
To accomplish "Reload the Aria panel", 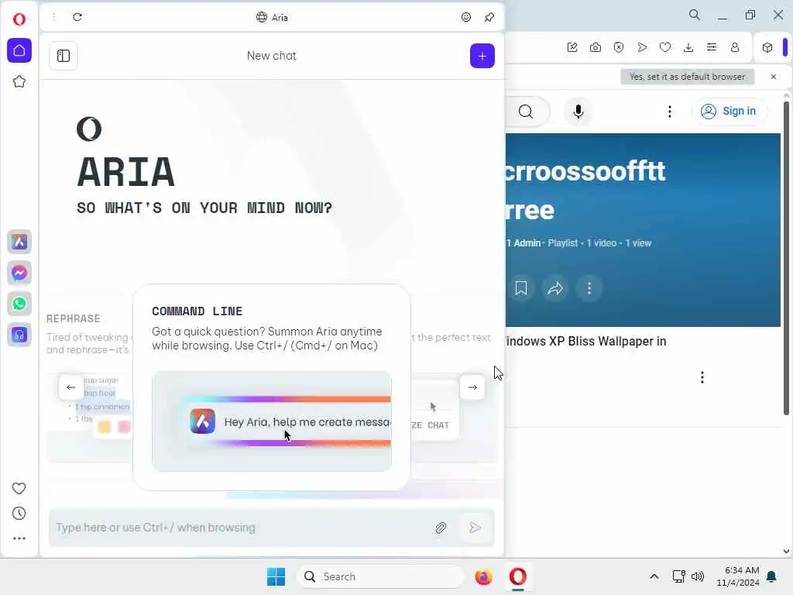I will [77, 17].
